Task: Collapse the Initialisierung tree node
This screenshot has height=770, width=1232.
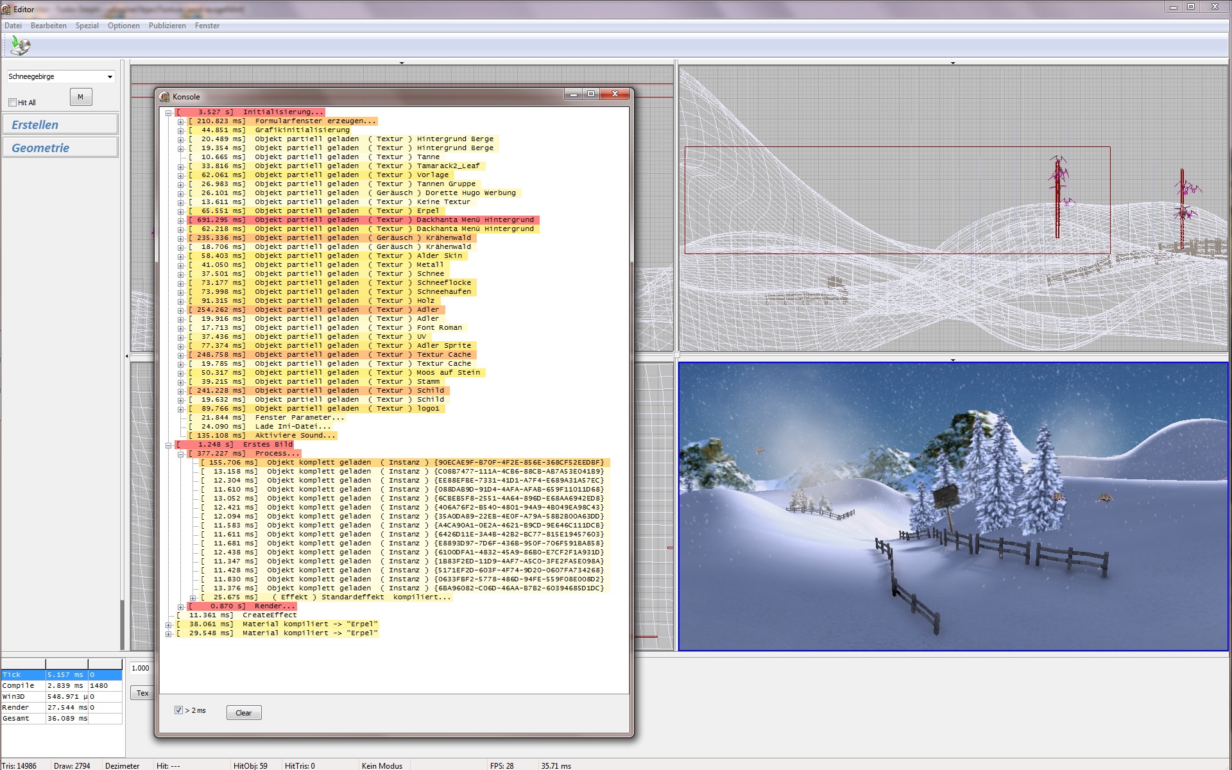Action: (169, 112)
